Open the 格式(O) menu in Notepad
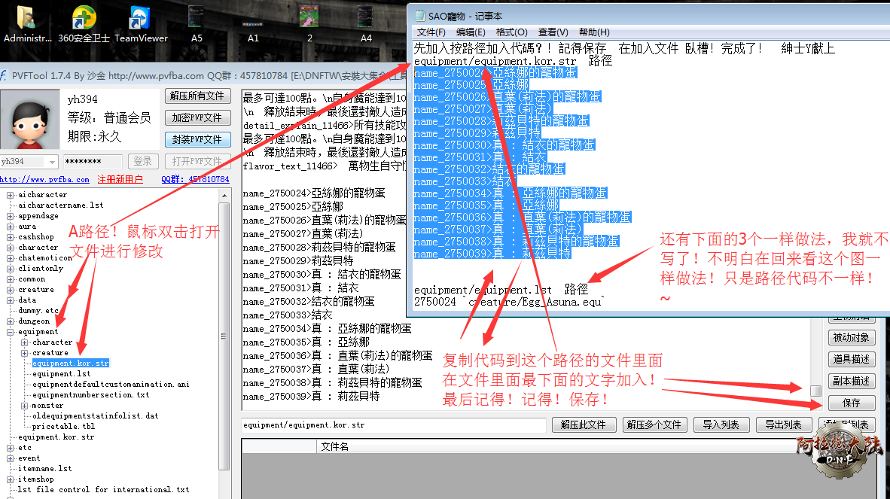This screenshot has height=499, width=890. pos(511,32)
